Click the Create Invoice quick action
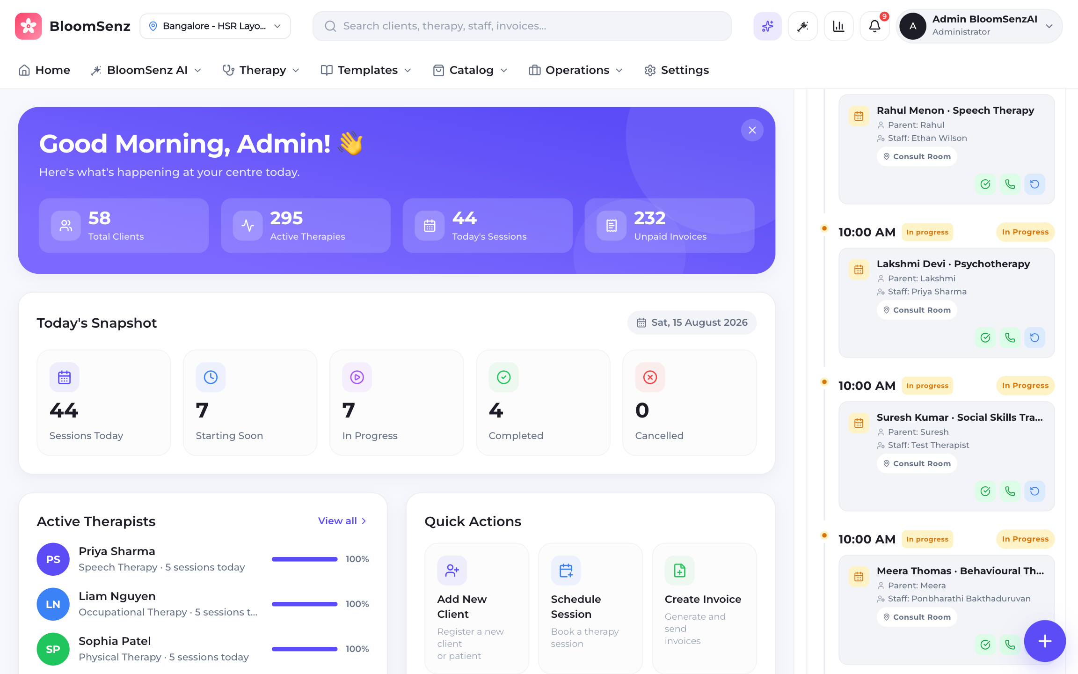Viewport: 1078px width, 674px height. click(704, 608)
